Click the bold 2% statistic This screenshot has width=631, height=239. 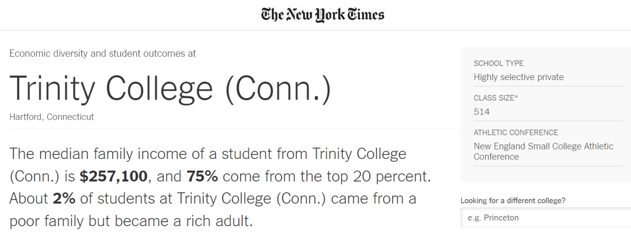(x=64, y=199)
